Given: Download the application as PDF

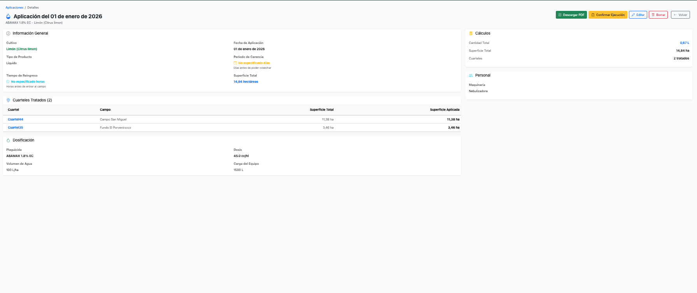Looking at the screenshot, I should tap(571, 15).
